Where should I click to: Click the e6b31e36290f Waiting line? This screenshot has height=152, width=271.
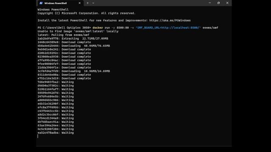coord(55,104)
